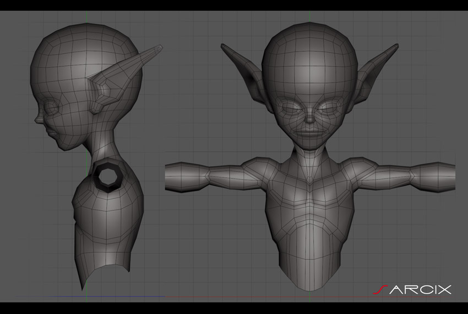The height and width of the screenshot is (314, 468).
Task: Select the chest center on front-view torso
Action: pyautogui.click(x=310, y=198)
